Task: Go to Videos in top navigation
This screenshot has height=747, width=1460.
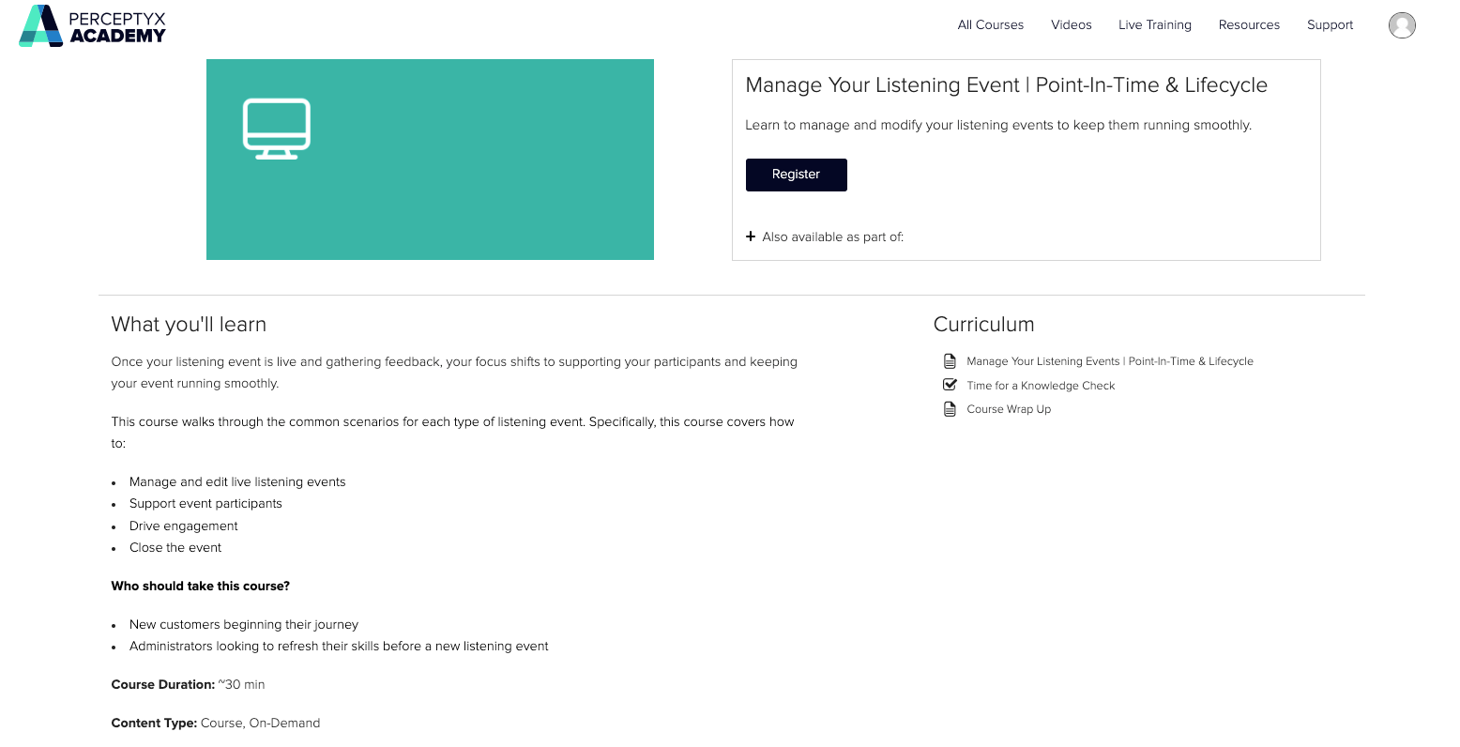Action: [1071, 25]
